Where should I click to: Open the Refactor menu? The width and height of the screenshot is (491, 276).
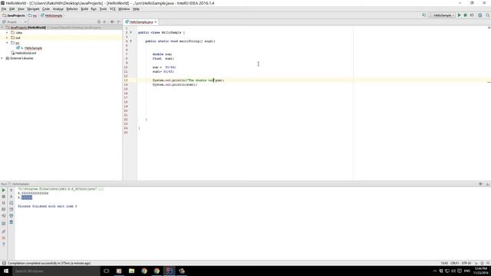pyautogui.click(x=72, y=9)
